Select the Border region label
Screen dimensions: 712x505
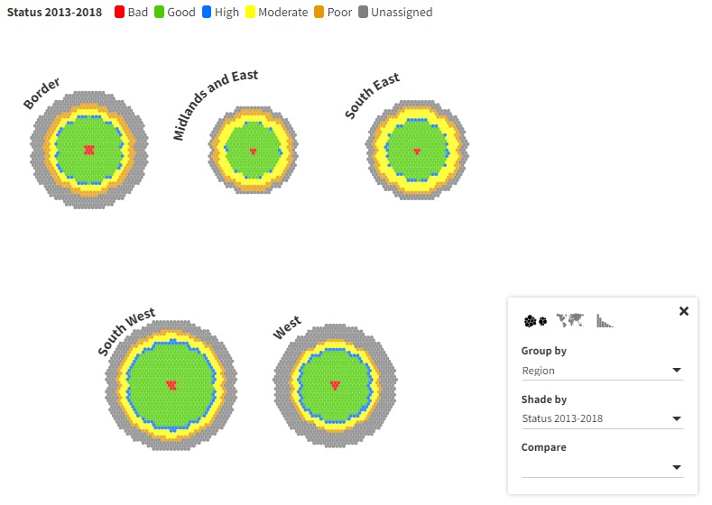click(x=42, y=93)
